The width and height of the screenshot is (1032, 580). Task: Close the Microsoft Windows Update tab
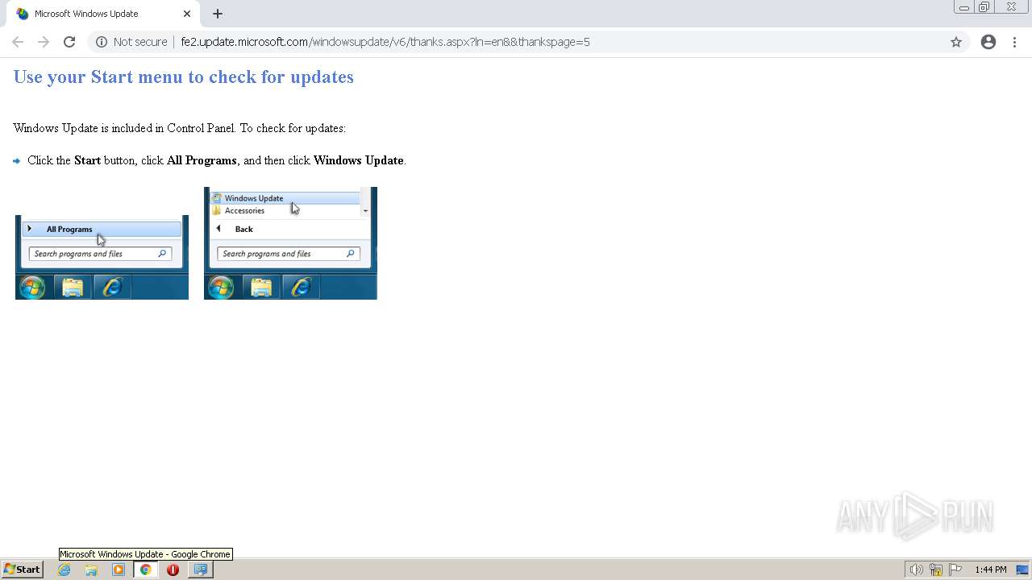click(187, 14)
